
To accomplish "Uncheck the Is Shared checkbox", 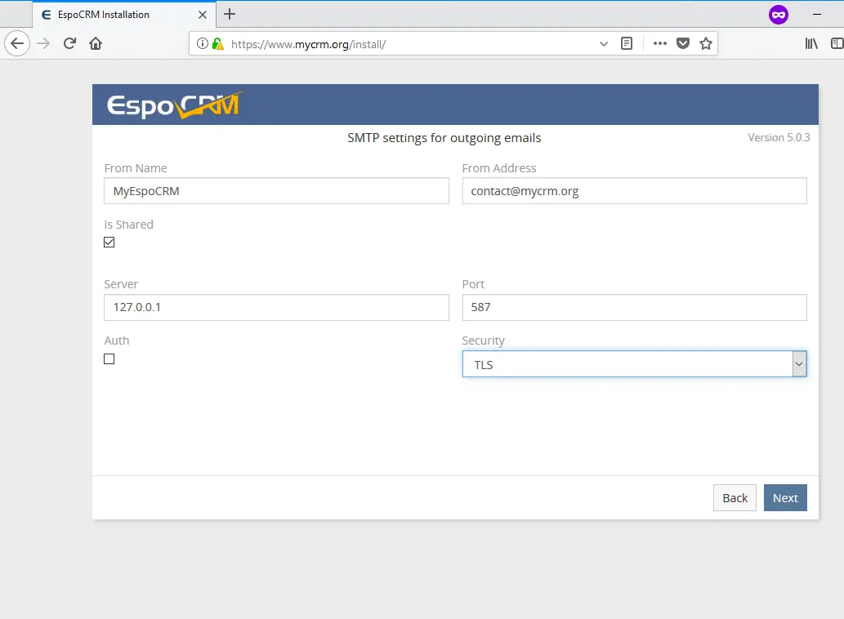I will coord(109,242).
